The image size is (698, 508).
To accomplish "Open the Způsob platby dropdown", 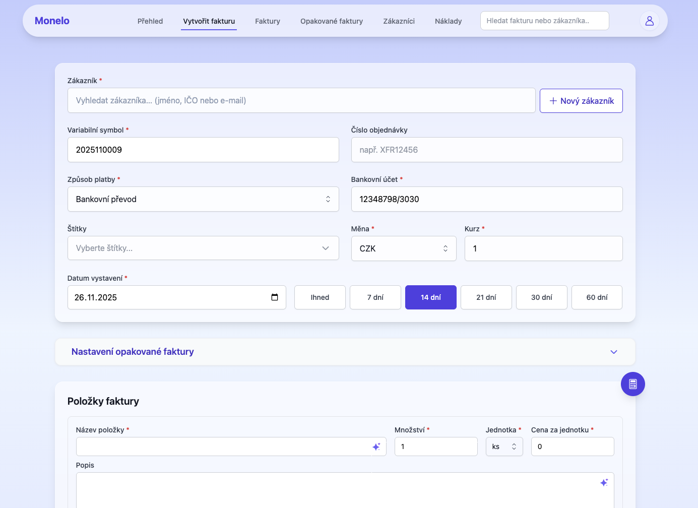I will tap(203, 199).
